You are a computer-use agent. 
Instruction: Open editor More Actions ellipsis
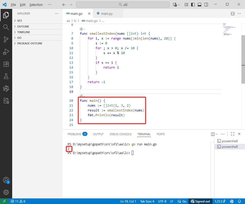point(239,14)
